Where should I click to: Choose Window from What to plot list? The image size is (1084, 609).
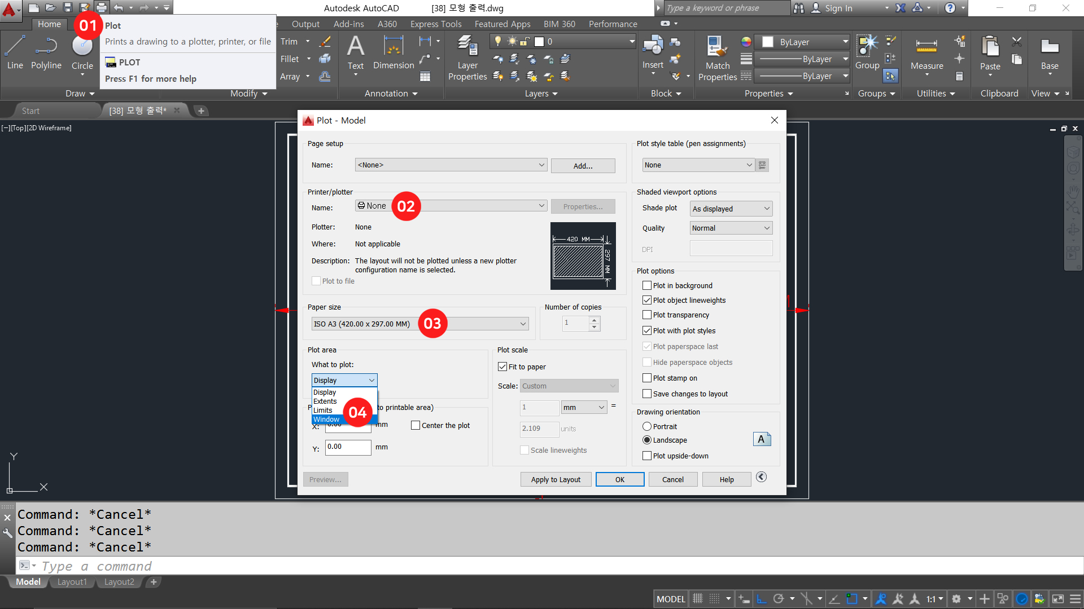click(x=326, y=420)
